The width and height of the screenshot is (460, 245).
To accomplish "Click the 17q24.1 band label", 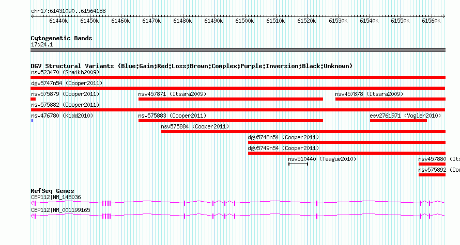I will tap(42, 44).
